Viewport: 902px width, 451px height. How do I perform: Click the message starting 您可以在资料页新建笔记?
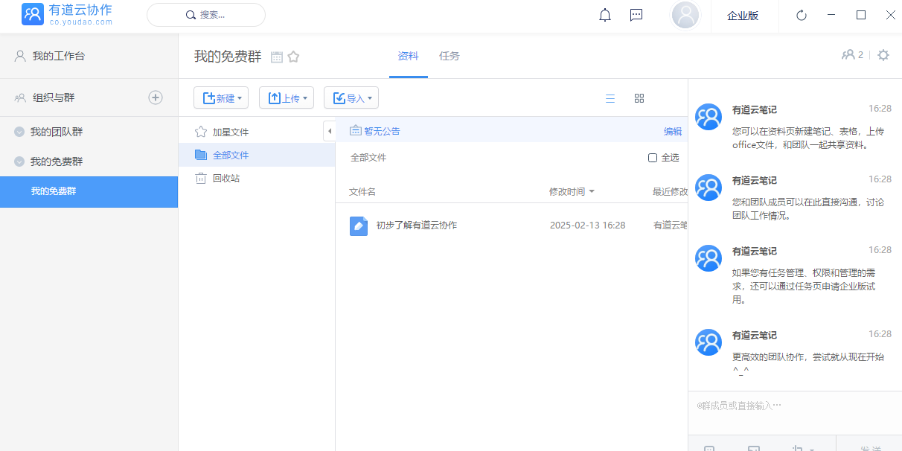pos(808,138)
